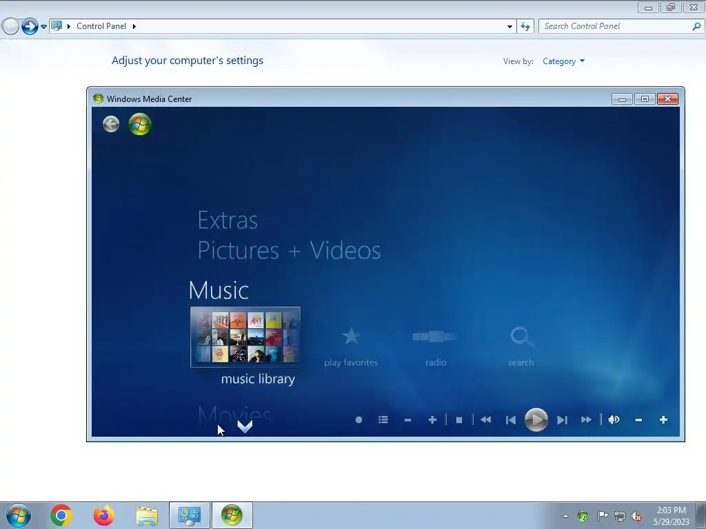Launch Firefox from the taskbar

(x=104, y=515)
